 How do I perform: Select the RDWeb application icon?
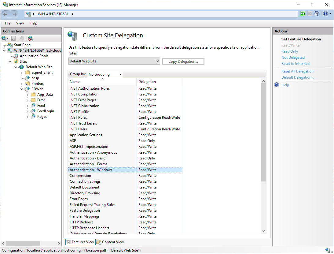28,89
